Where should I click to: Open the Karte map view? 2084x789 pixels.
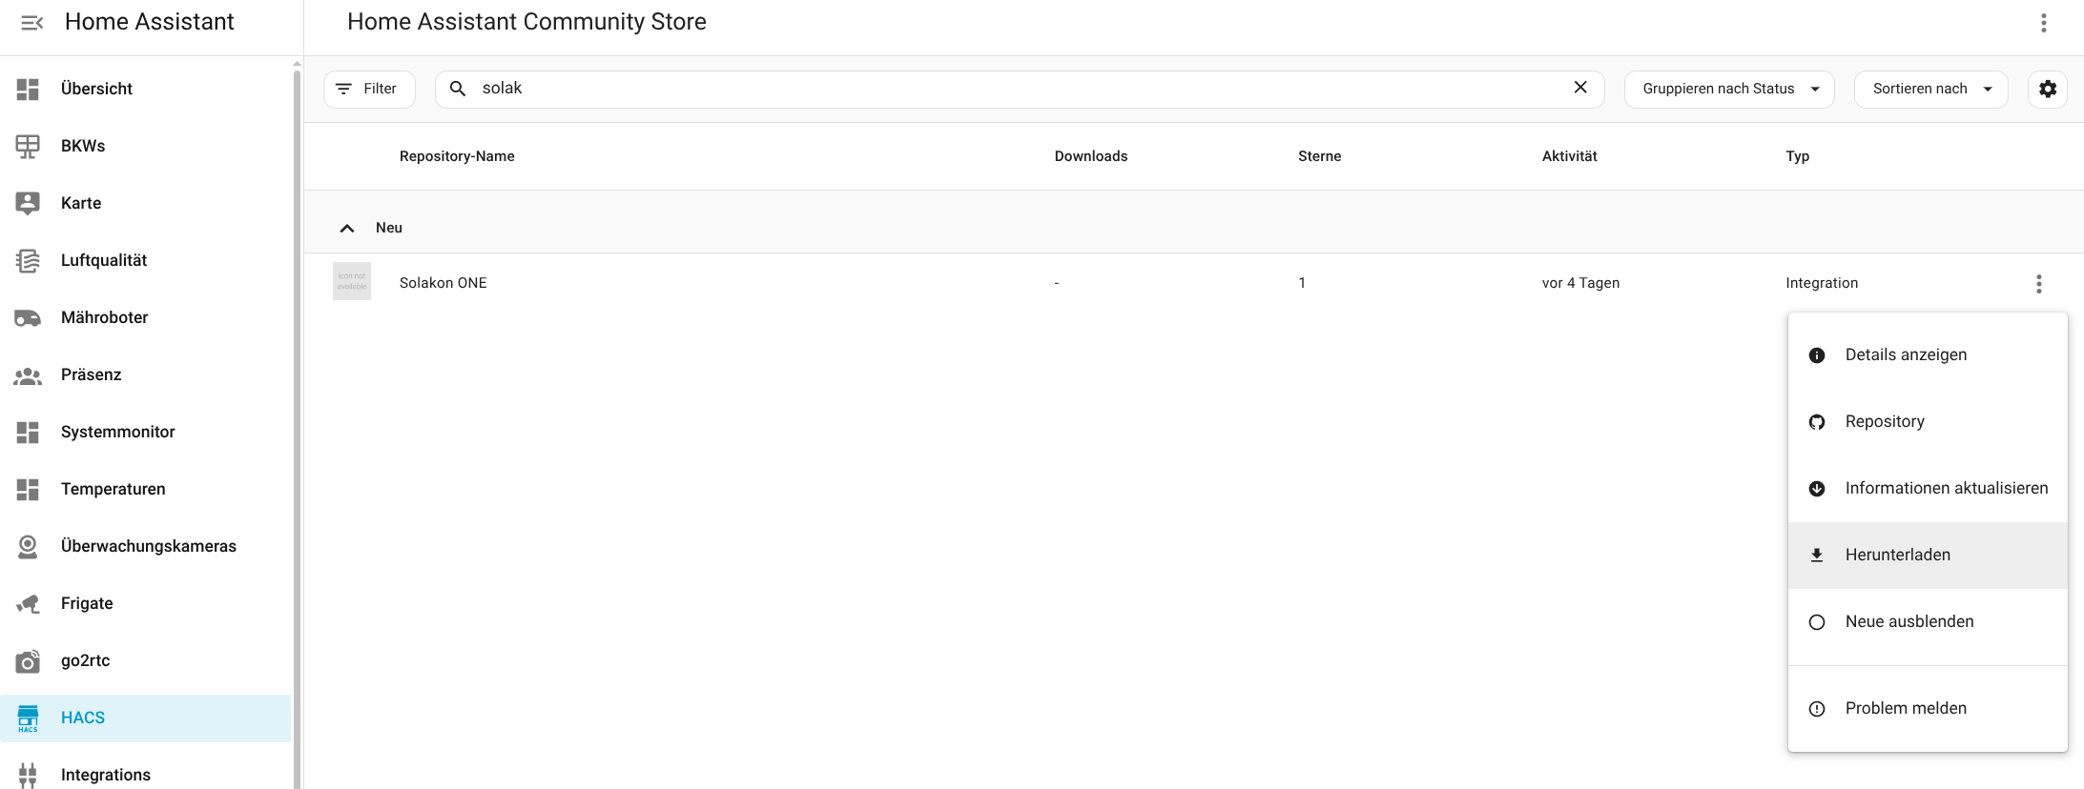[x=146, y=203]
